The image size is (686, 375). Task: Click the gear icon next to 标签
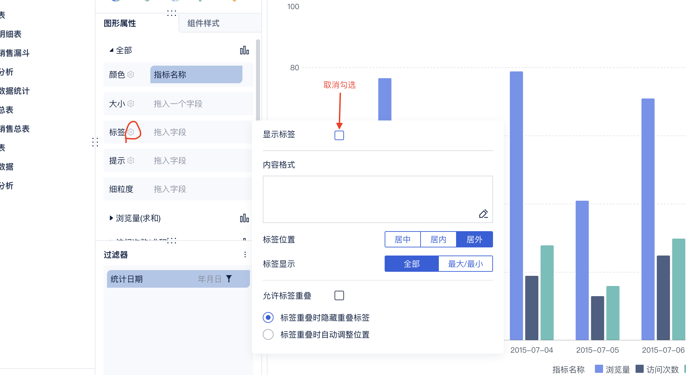(131, 132)
